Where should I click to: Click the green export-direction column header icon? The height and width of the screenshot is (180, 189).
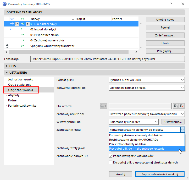tap(23, 19)
